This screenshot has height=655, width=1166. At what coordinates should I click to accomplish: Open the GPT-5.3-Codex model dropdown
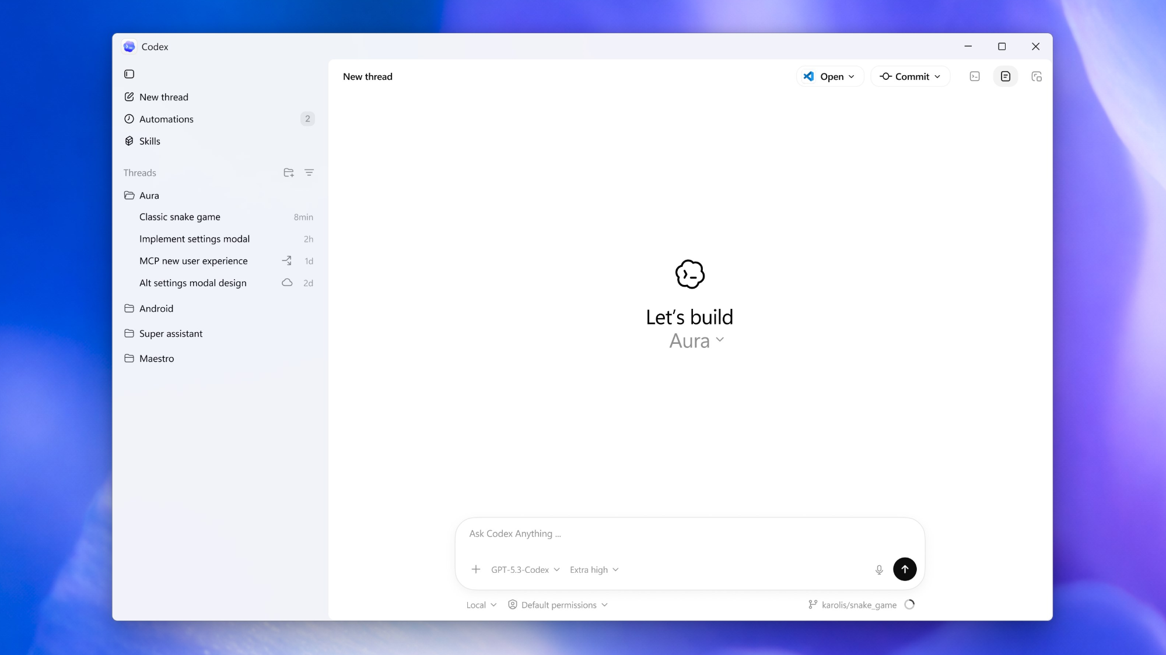524,569
